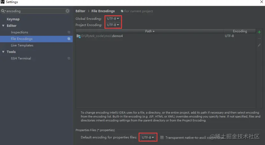Click the pencil edit path icon

pos(259,45)
